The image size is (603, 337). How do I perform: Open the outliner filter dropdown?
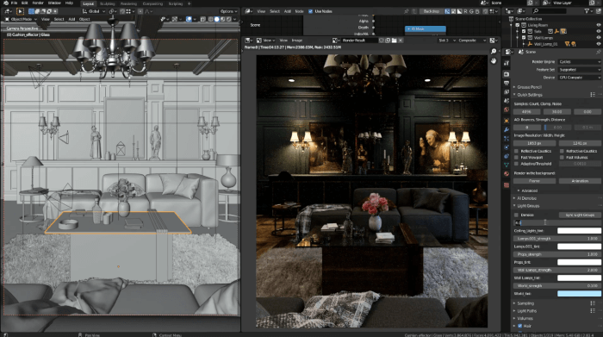(588, 11)
